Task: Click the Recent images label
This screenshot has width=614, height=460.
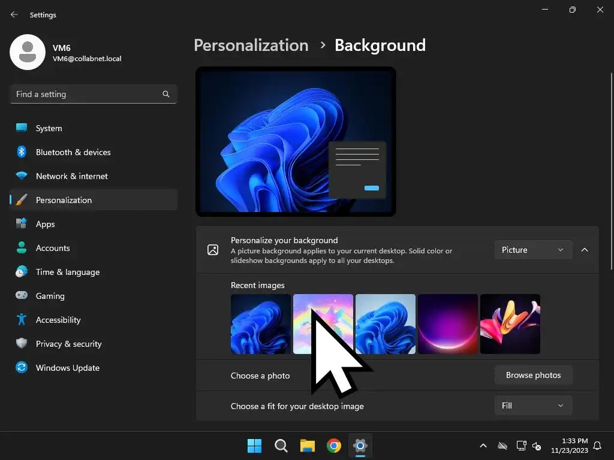Action: (x=258, y=285)
